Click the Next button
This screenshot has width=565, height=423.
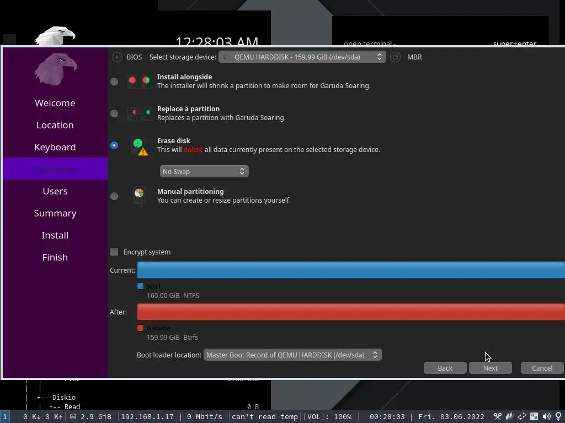491,368
